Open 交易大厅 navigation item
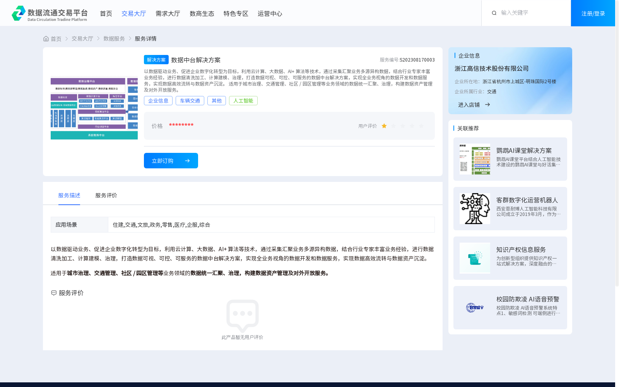 coord(134,14)
